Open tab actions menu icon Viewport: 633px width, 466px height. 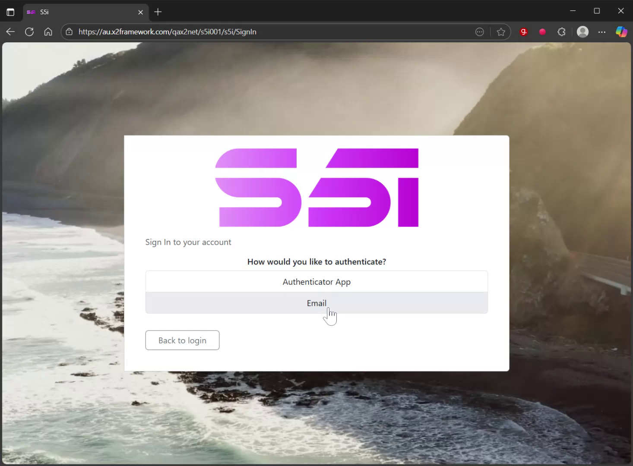coord(10,12)
